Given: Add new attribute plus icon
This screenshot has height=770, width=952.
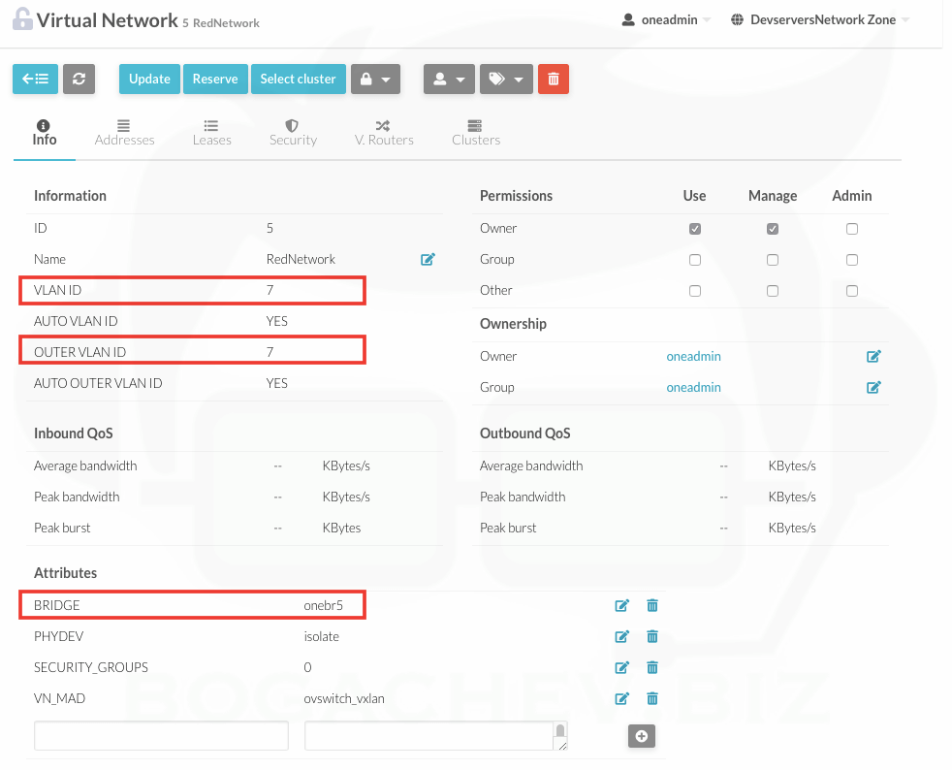Looking at the screenshot, I should point(641,737).
